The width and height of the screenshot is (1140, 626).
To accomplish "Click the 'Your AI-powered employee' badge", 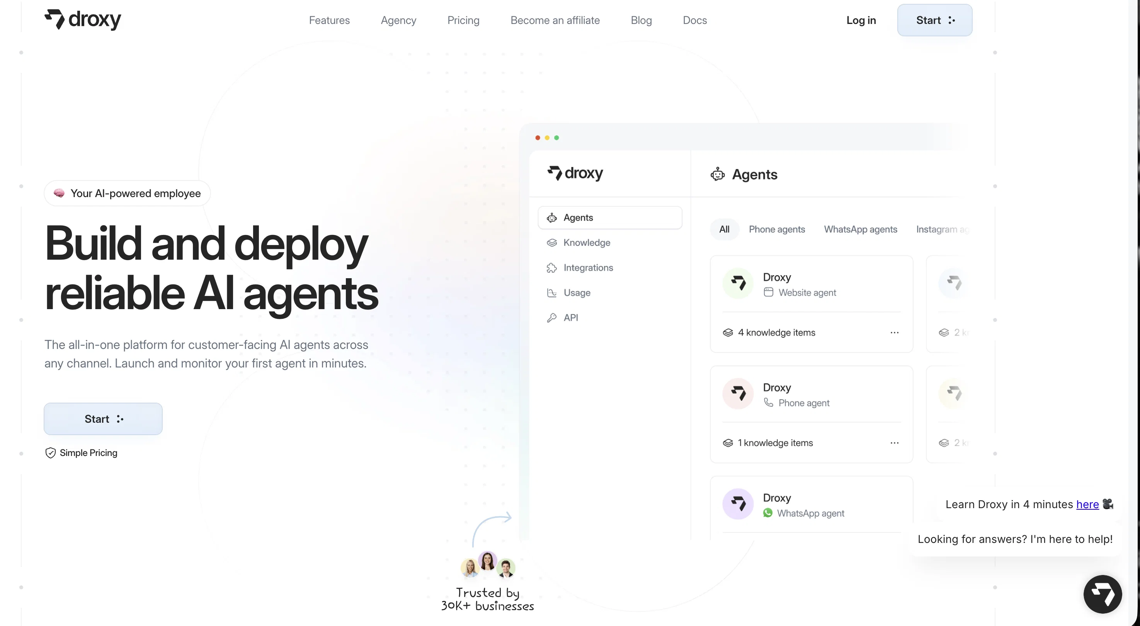I will 127,193.
